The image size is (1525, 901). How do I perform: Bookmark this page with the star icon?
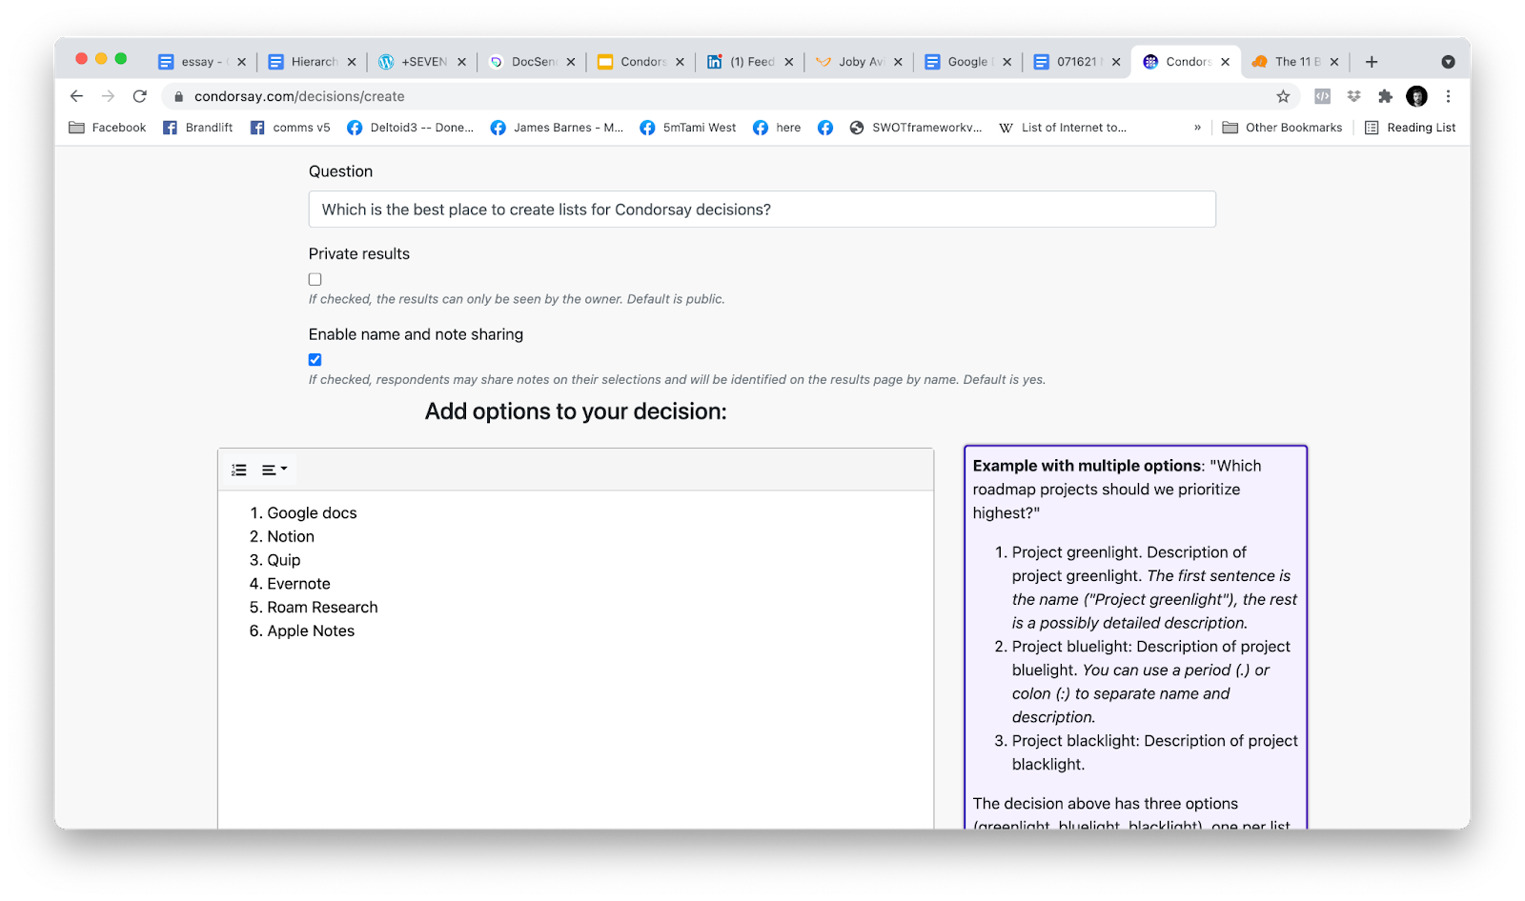(1283, 96)
